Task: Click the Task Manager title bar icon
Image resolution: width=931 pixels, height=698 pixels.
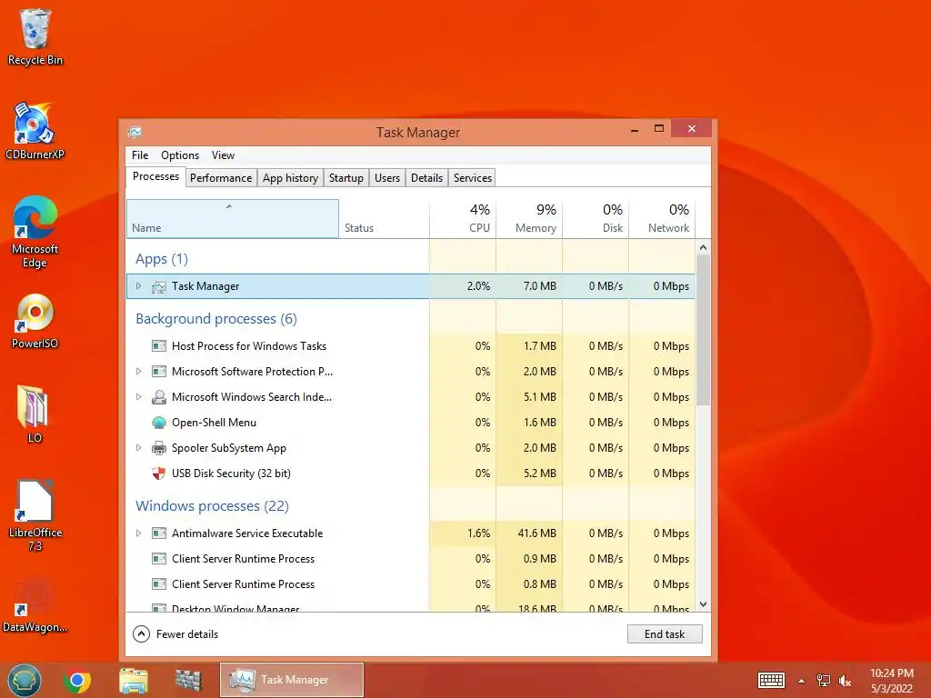Action: point(135,132)
